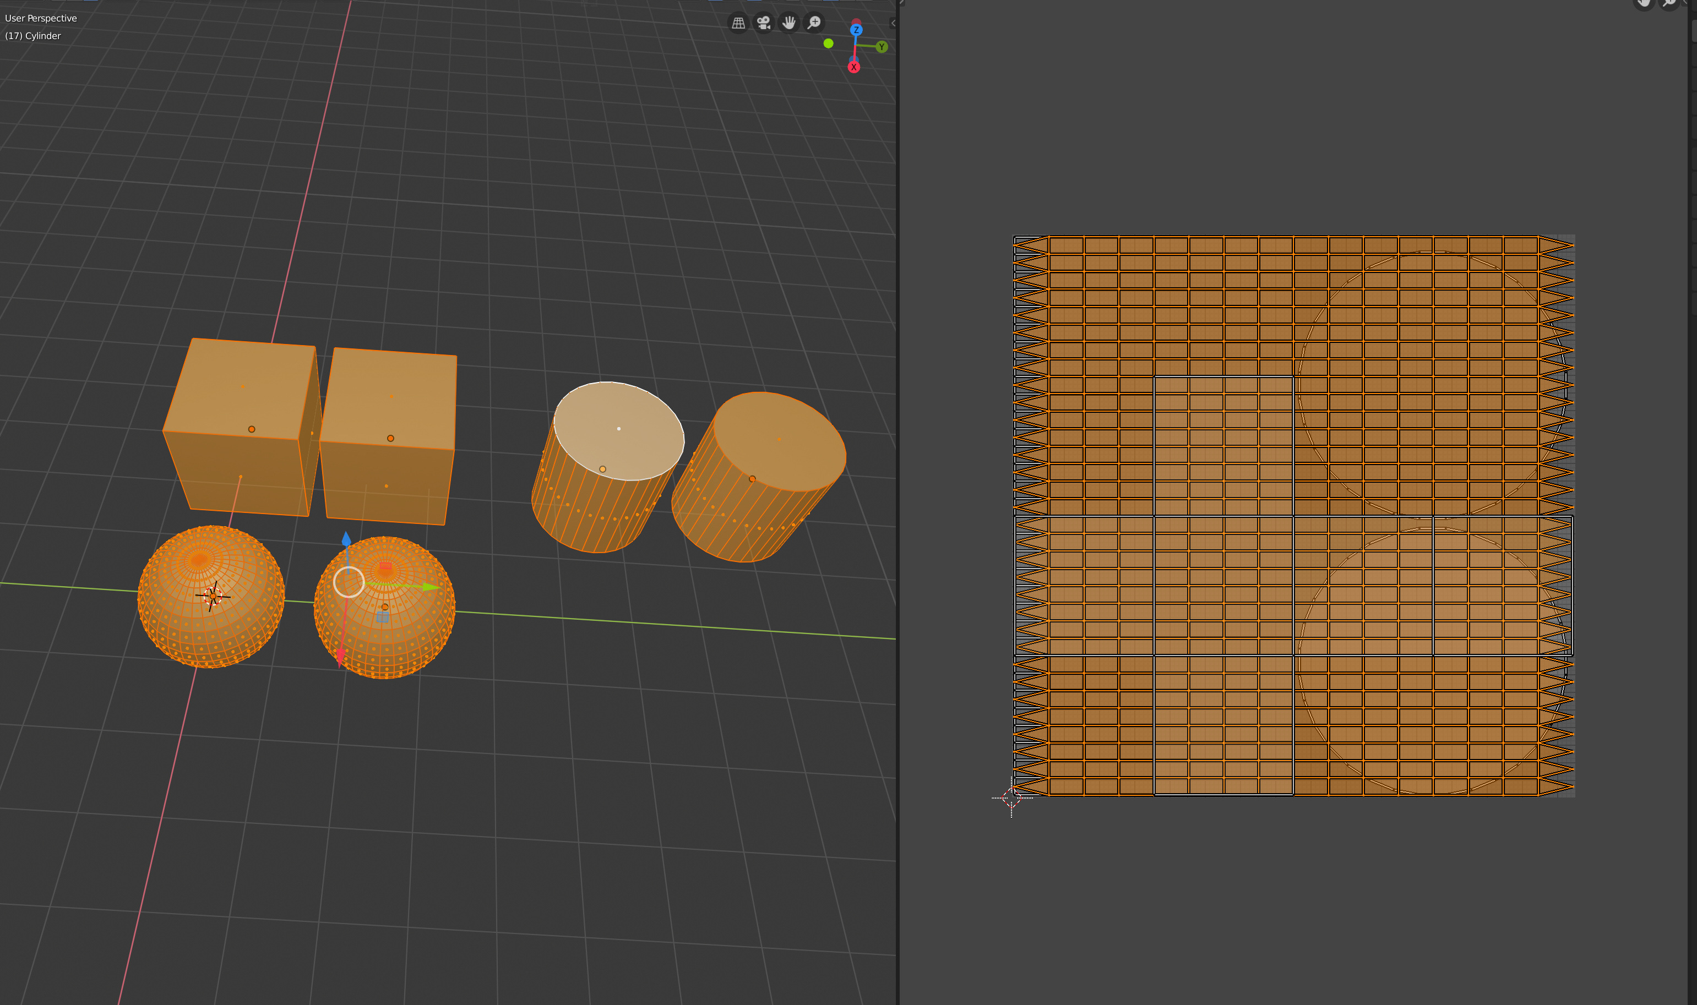The height and width of the screenshot is (1005, 1697).
Task: Click bright green negative-Y gizmo dot
Action: coord(828,43)
